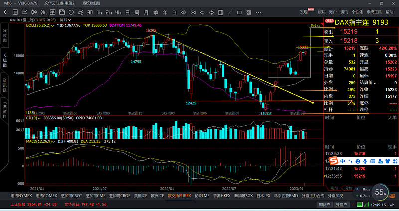The height and width of the screenshot is (211, 399).
Task: Open the quote list table icon
Action: point(15,12)
